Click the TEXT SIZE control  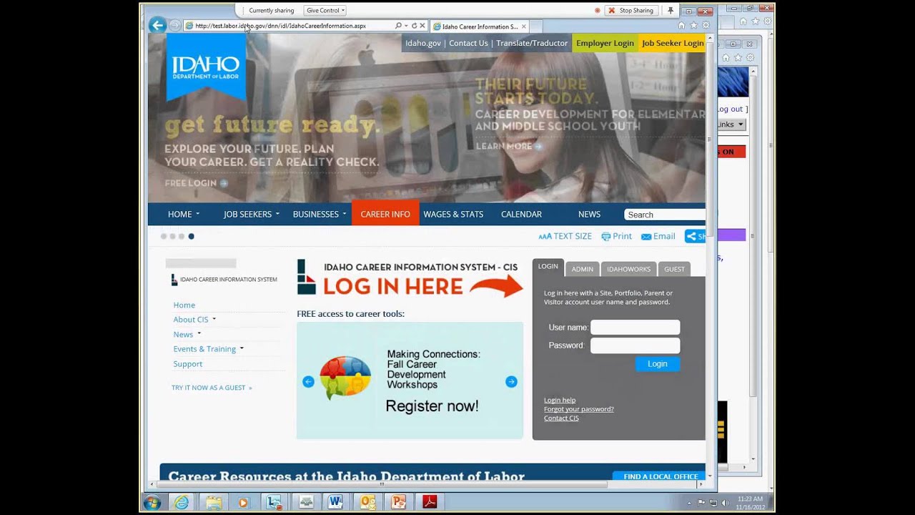click(x=565, y=236)
